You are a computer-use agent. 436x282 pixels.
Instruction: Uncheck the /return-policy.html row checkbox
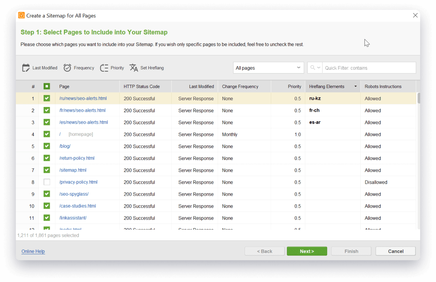pyautogui.click(x=47, y=158)
